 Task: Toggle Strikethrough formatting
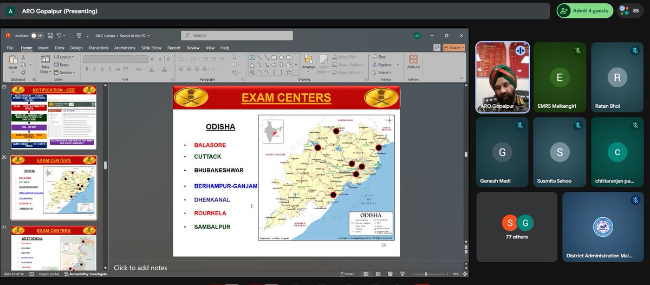[118, 69]
